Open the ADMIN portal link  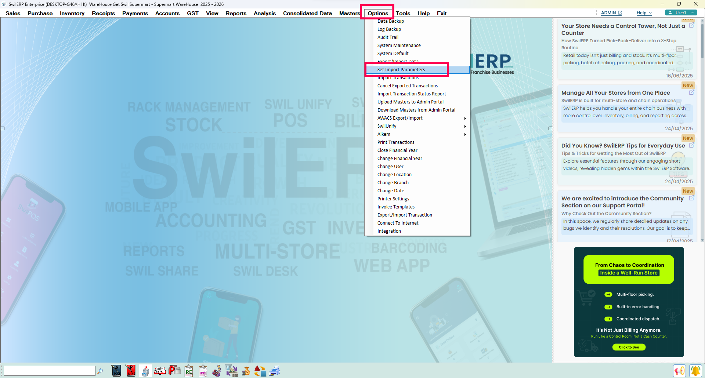[611, 13]
